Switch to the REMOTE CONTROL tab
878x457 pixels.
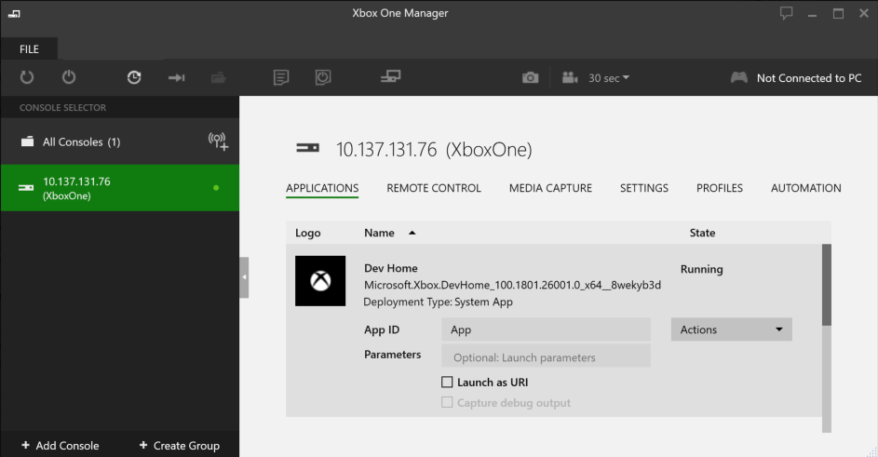click(x=433, y=188)
